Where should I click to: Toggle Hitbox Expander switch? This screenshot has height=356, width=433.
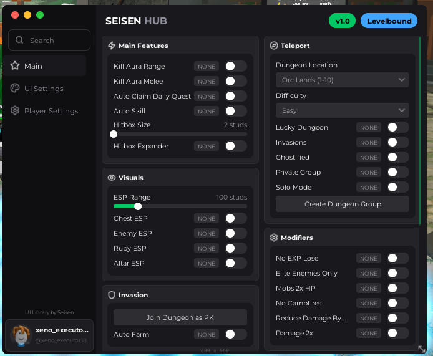[x=236, y=146]
